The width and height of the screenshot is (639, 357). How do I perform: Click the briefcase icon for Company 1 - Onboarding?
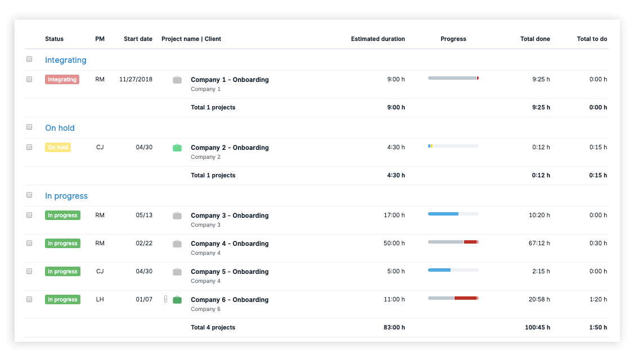pyautogui.click(x=177, y=80)
